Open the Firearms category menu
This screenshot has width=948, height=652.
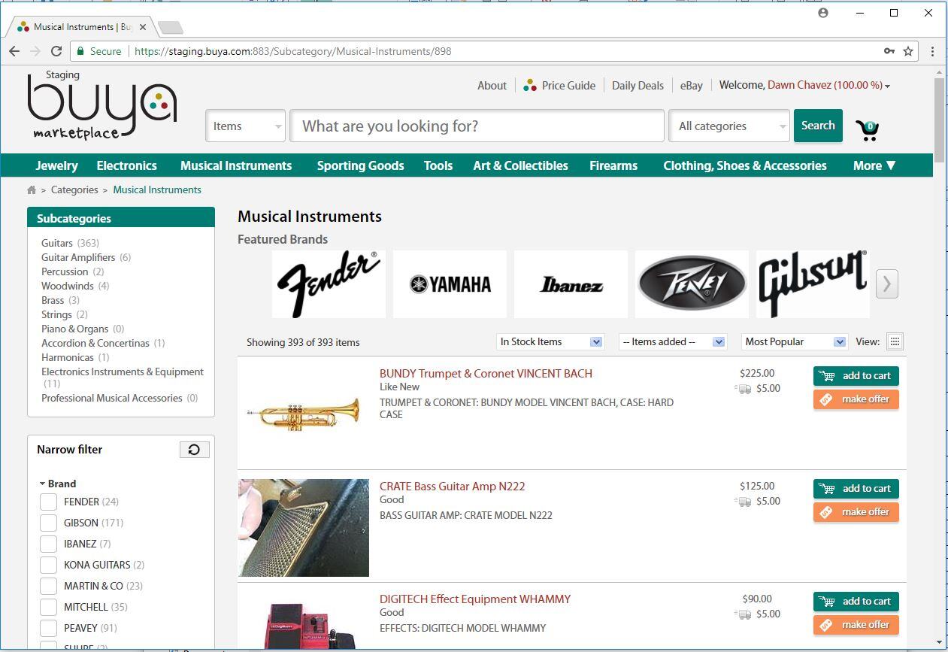pyautogui.click(x=613, y=165)
